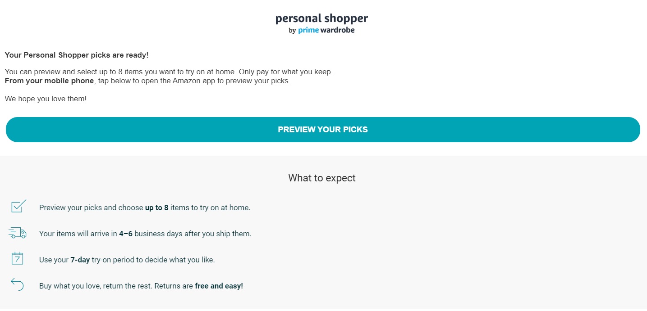Viewport: 647px width, 311px height.
Task: Click 'Your Personal Shopper picks are ready!' heading
Action: 77,55
